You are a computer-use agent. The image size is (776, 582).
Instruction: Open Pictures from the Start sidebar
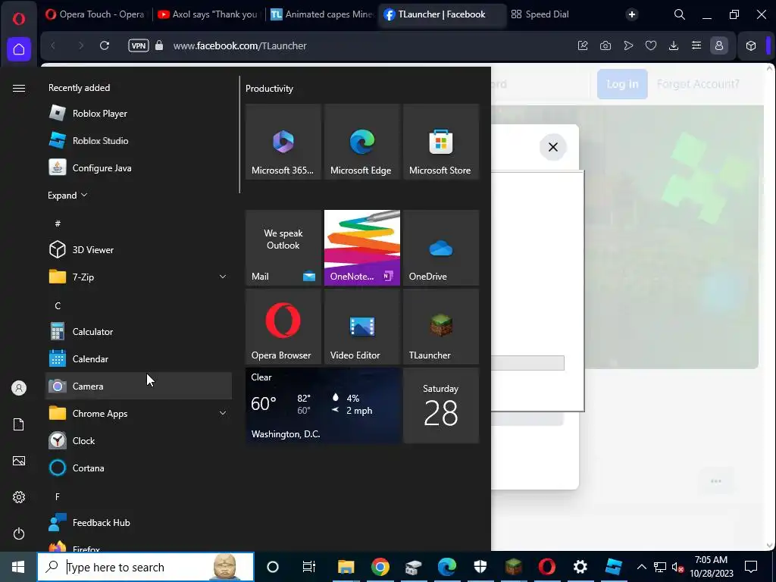point(19,461)
